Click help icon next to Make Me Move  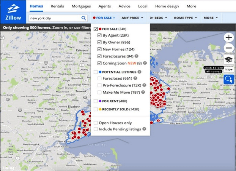click(143, 92)
